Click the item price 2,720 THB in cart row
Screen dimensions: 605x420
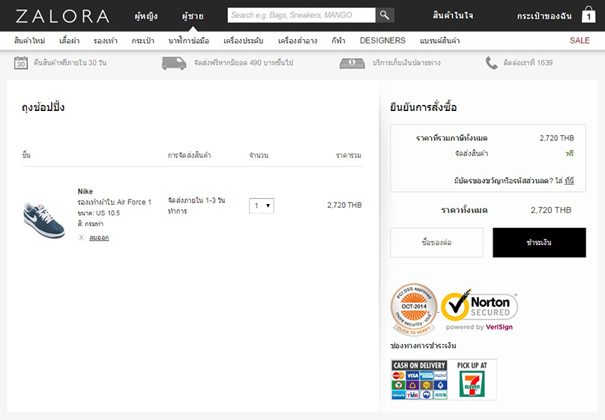345,205
